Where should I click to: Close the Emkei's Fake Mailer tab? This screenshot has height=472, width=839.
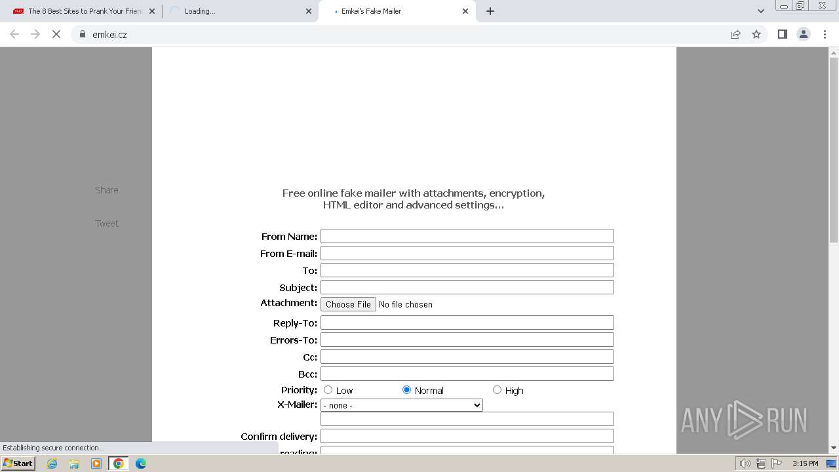(465, 11)
